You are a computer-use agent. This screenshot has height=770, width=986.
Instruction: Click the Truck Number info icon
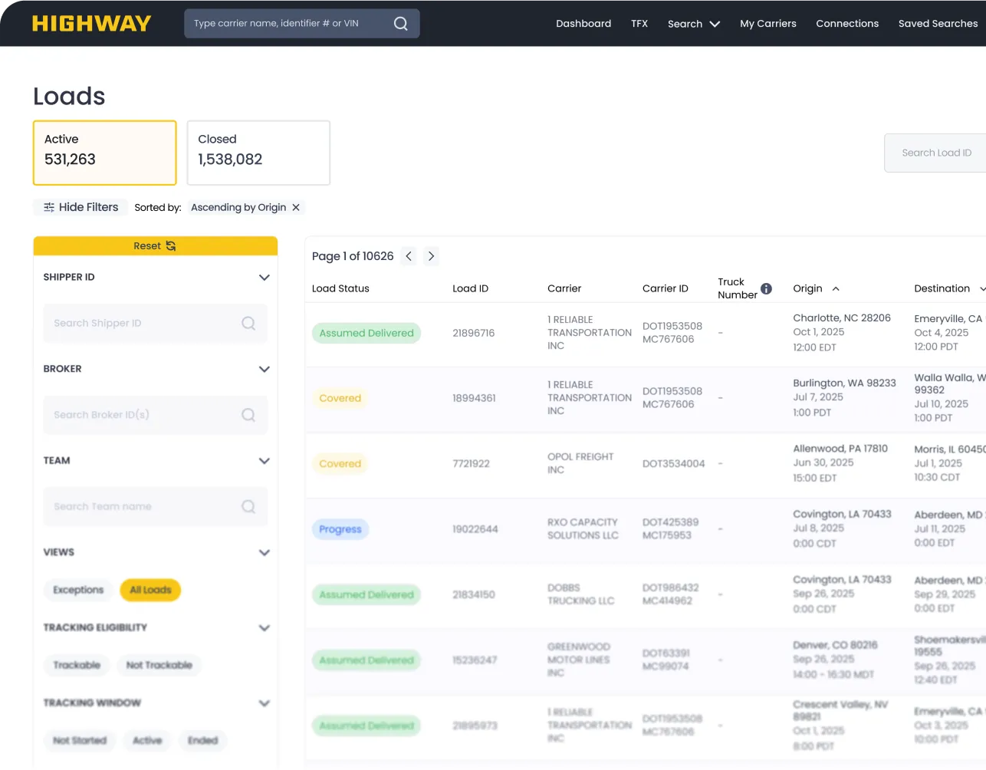tap(766, 288)
